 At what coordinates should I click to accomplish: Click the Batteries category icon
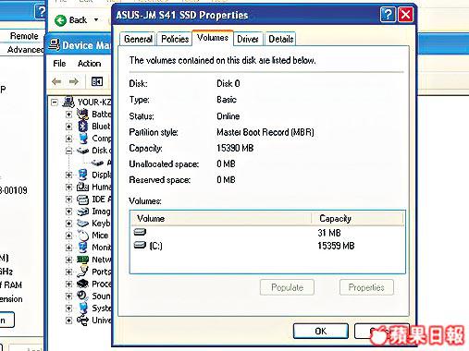click(x=82, y=114)
